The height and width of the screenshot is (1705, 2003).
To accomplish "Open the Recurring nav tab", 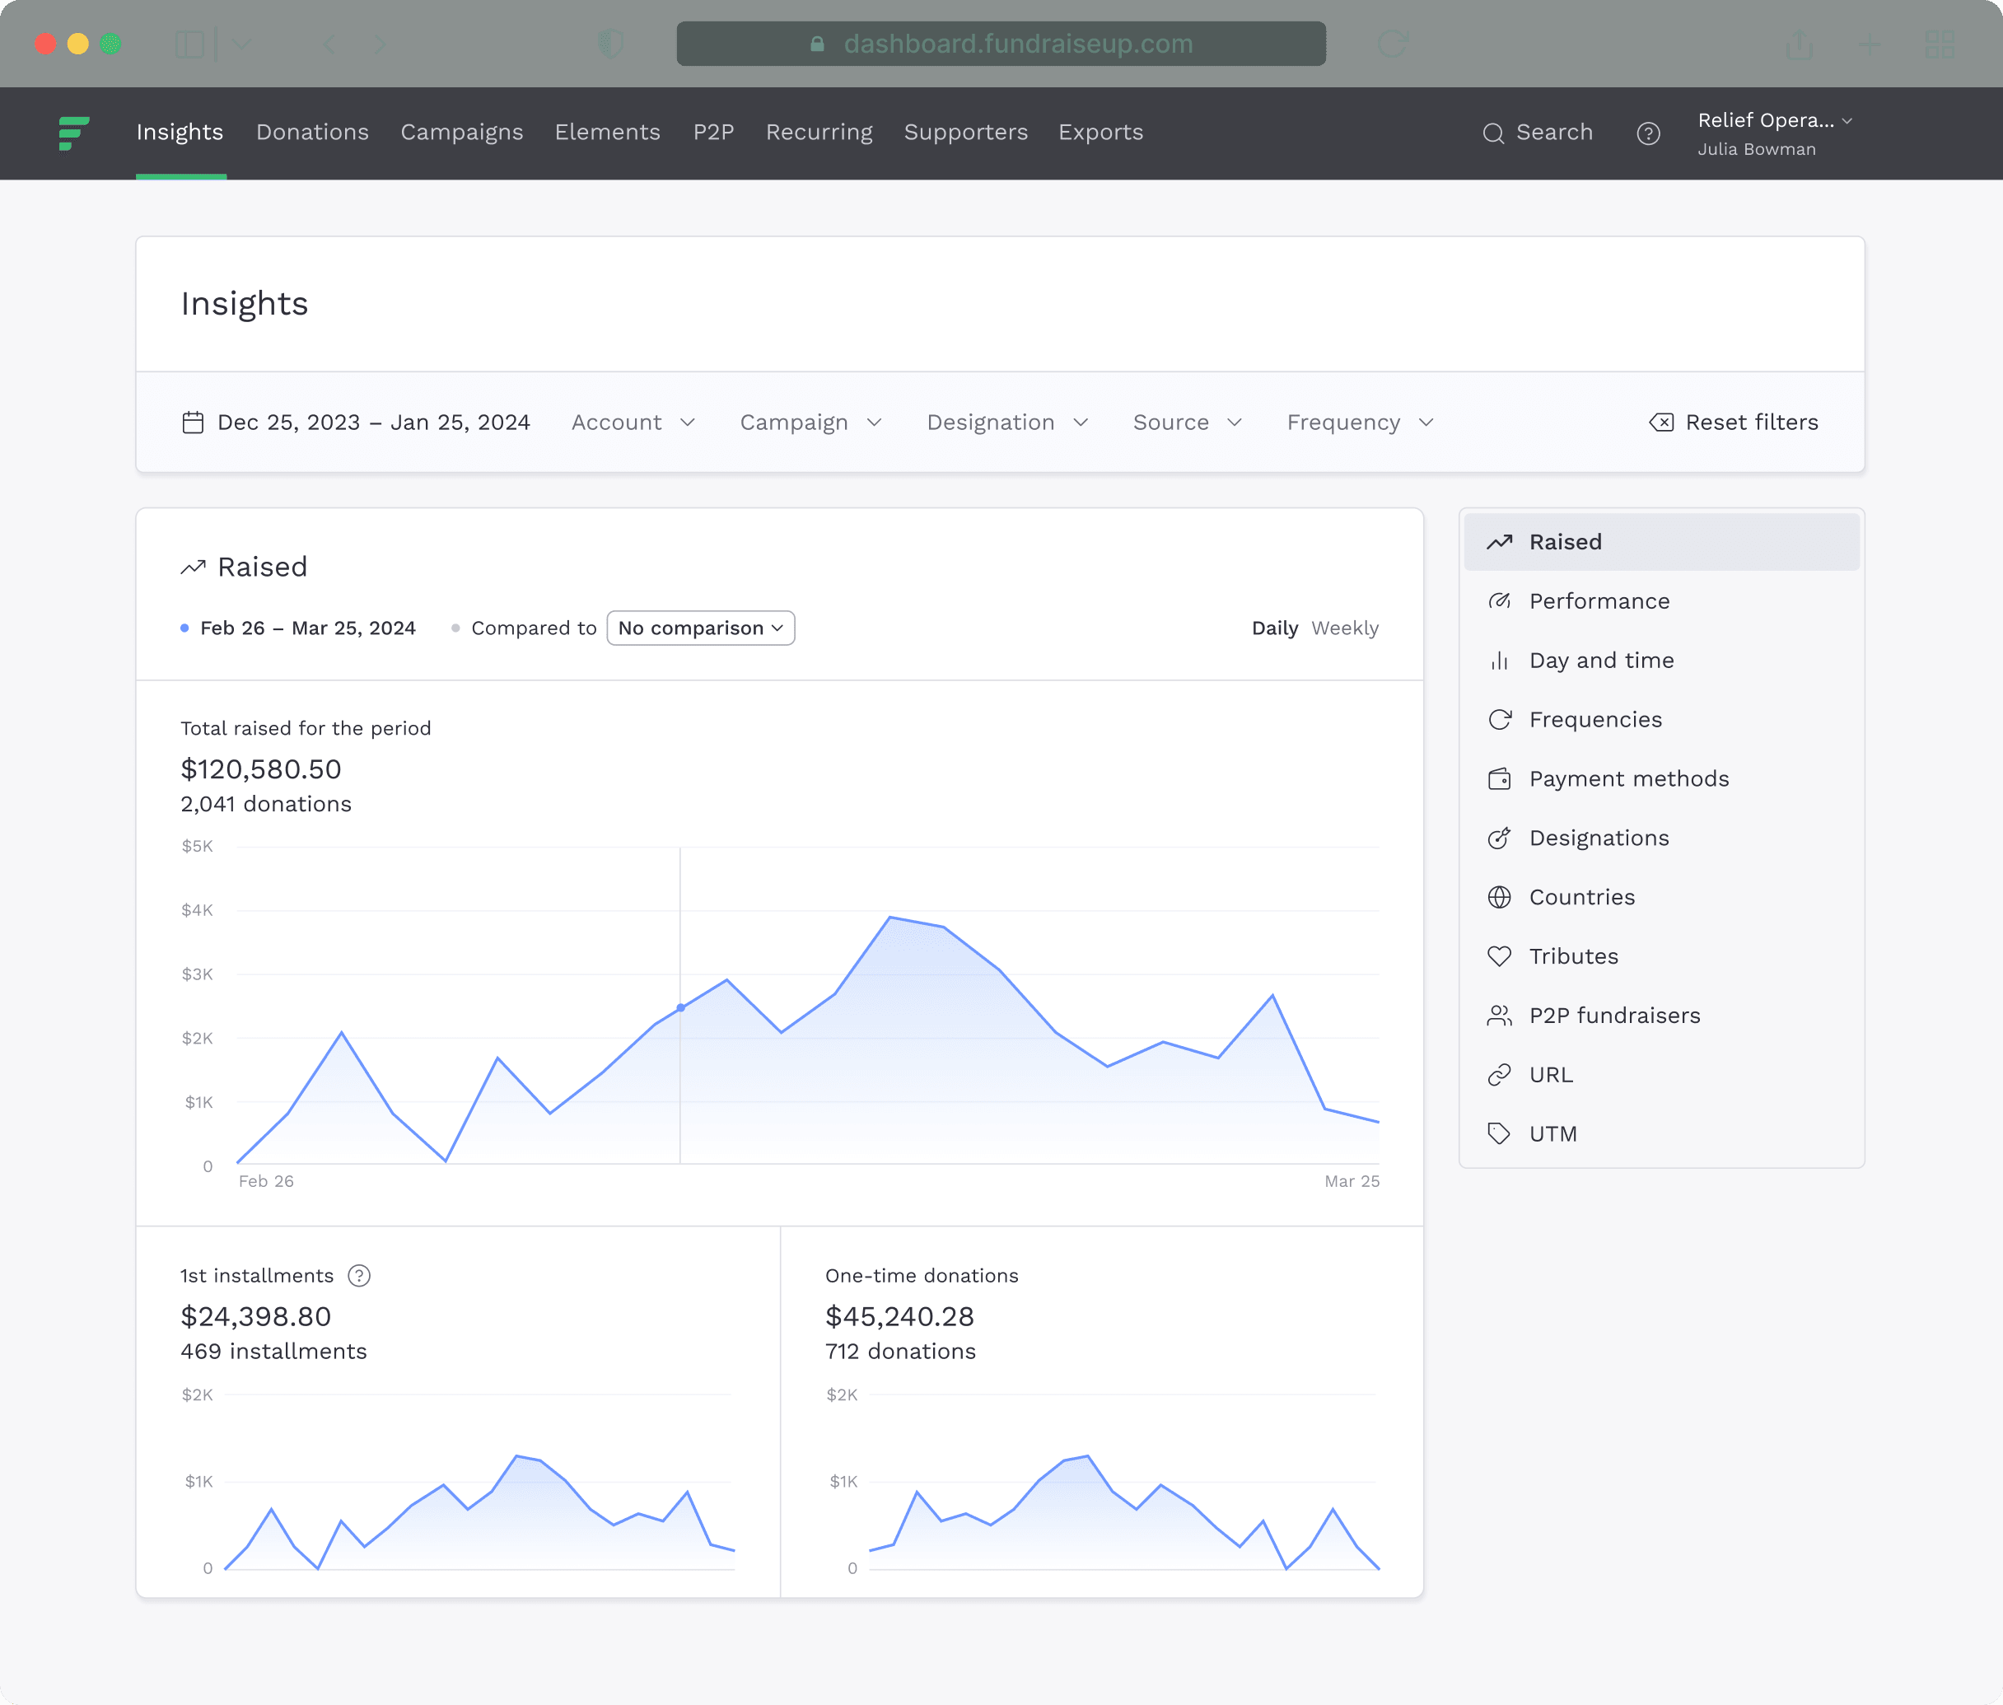I will (x=819, y=133).
